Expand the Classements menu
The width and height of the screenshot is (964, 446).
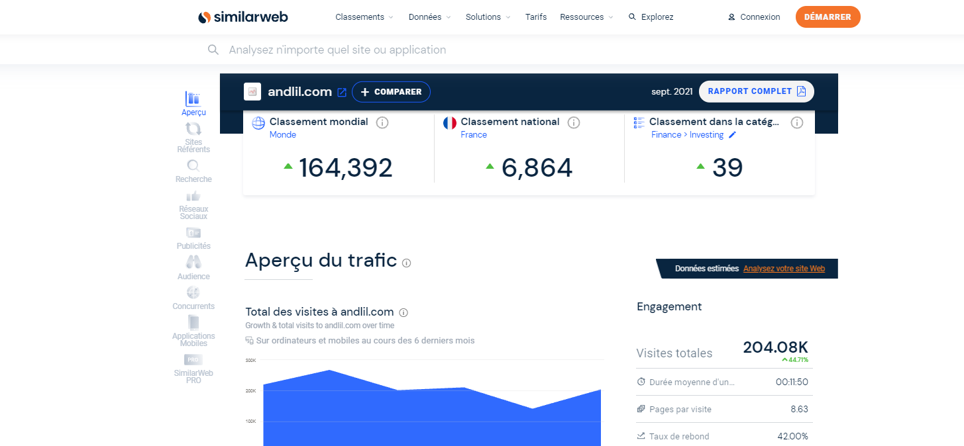pyautogui.click(x=364, y=17)
